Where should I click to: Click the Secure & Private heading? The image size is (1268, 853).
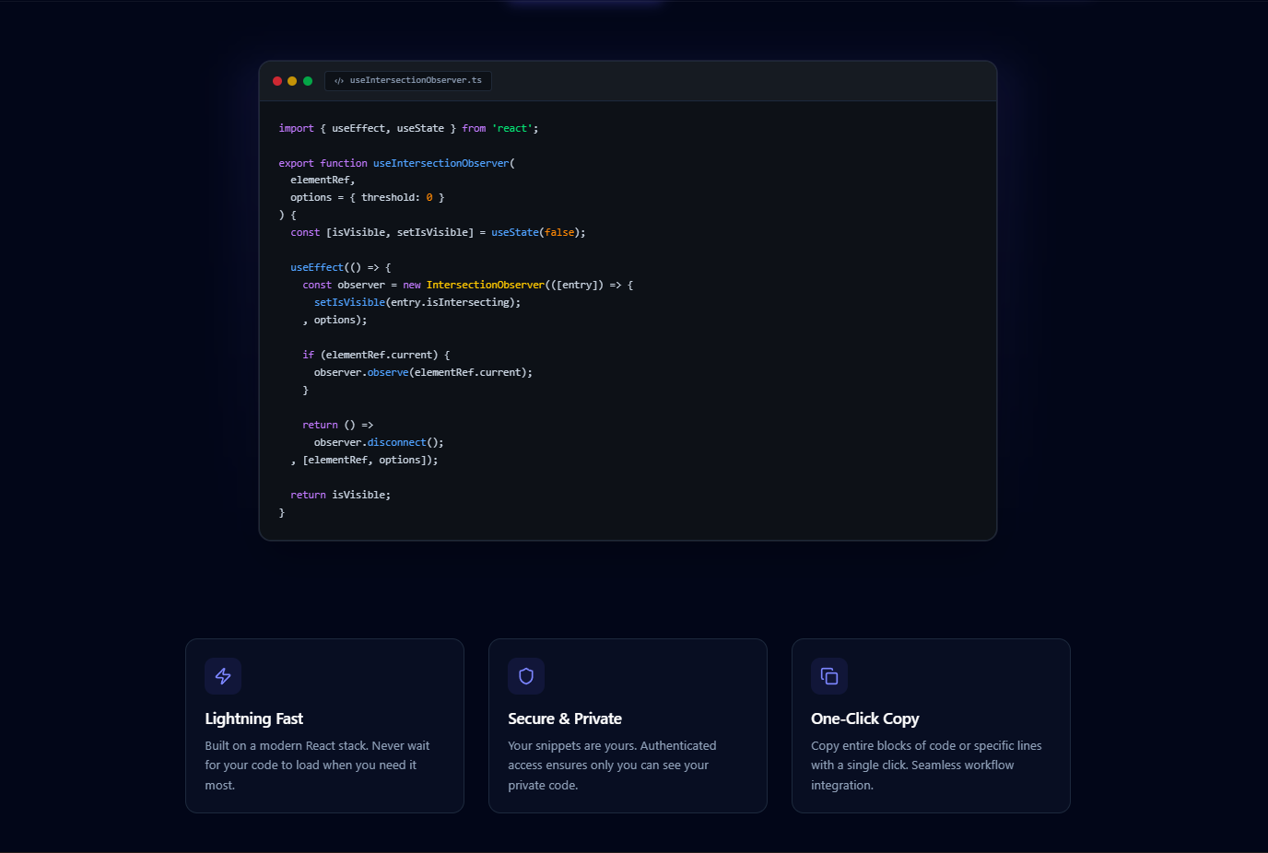click(565, 719)
